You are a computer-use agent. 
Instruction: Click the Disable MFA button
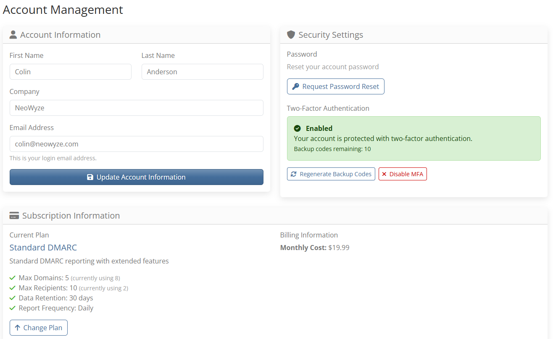tap(403, 174)
